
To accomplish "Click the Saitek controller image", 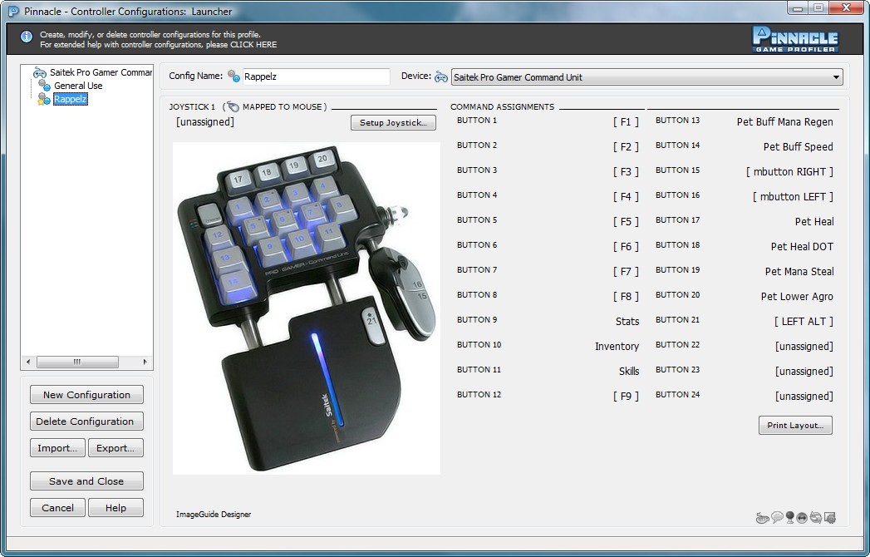I will (x=307, y=308).
